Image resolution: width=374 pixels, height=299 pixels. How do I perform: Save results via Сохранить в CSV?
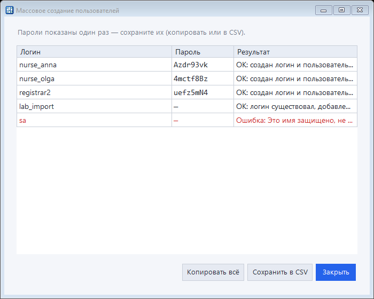point(280,272)
